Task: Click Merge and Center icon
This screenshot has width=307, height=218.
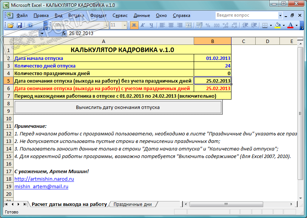Action: tap(188, 25)
